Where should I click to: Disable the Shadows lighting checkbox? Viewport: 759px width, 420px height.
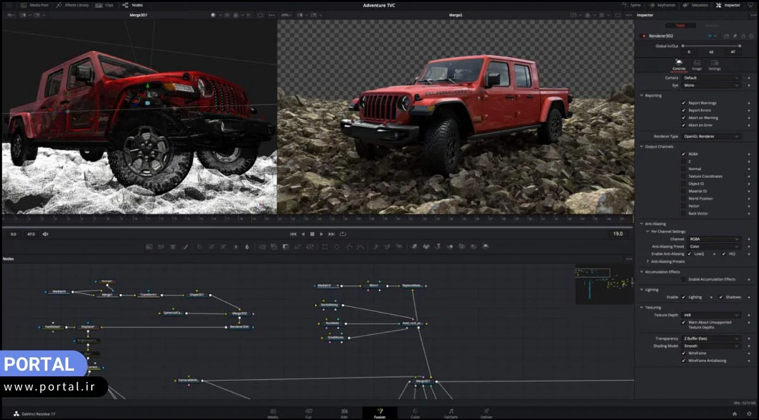pos(720,297)
